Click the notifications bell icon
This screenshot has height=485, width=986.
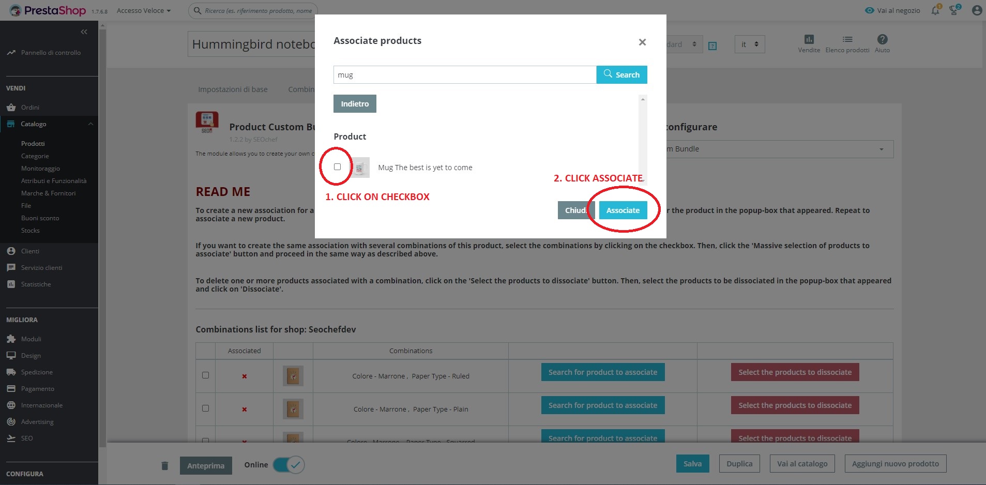point(935,10)
